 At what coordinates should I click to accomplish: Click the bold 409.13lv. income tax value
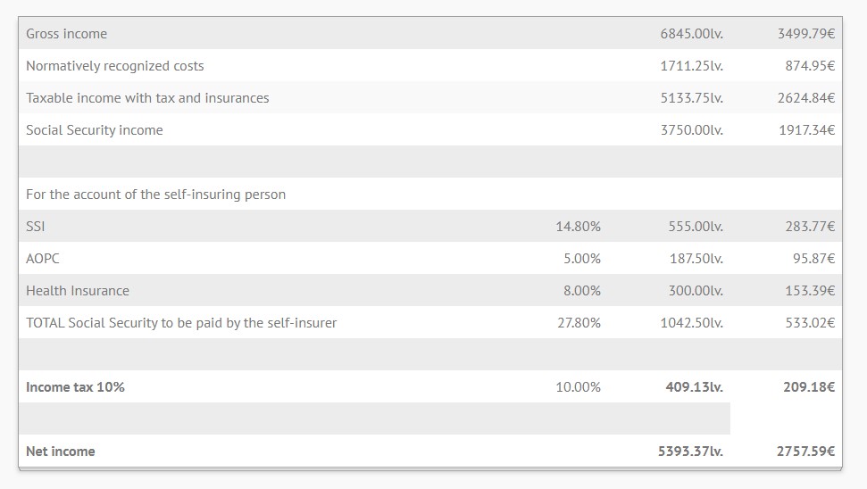[694, 387]
